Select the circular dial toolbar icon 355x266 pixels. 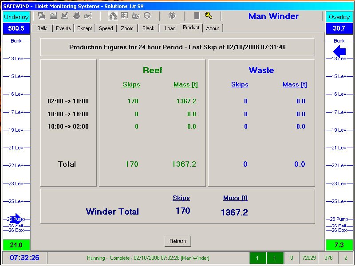[171, 16]
